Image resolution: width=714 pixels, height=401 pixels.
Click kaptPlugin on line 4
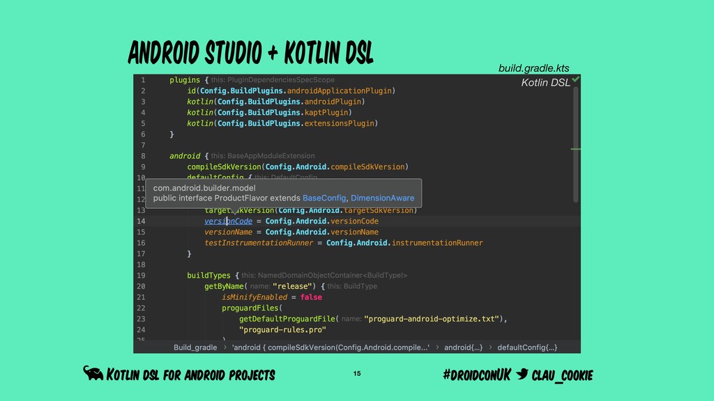326,112
